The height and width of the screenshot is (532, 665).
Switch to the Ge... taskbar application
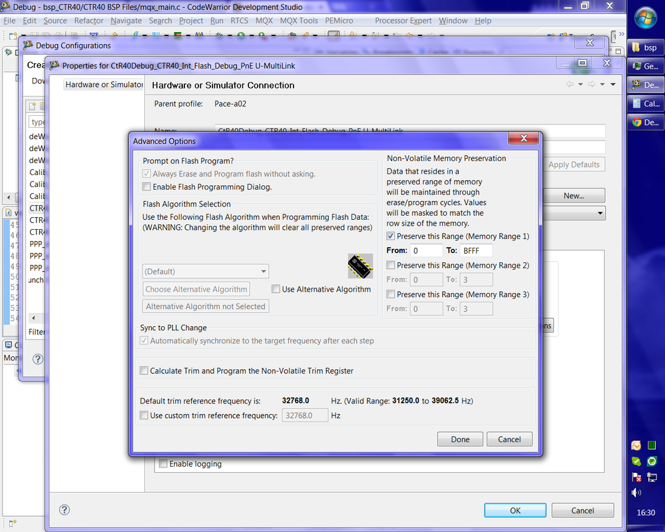[x=646, y=66]
